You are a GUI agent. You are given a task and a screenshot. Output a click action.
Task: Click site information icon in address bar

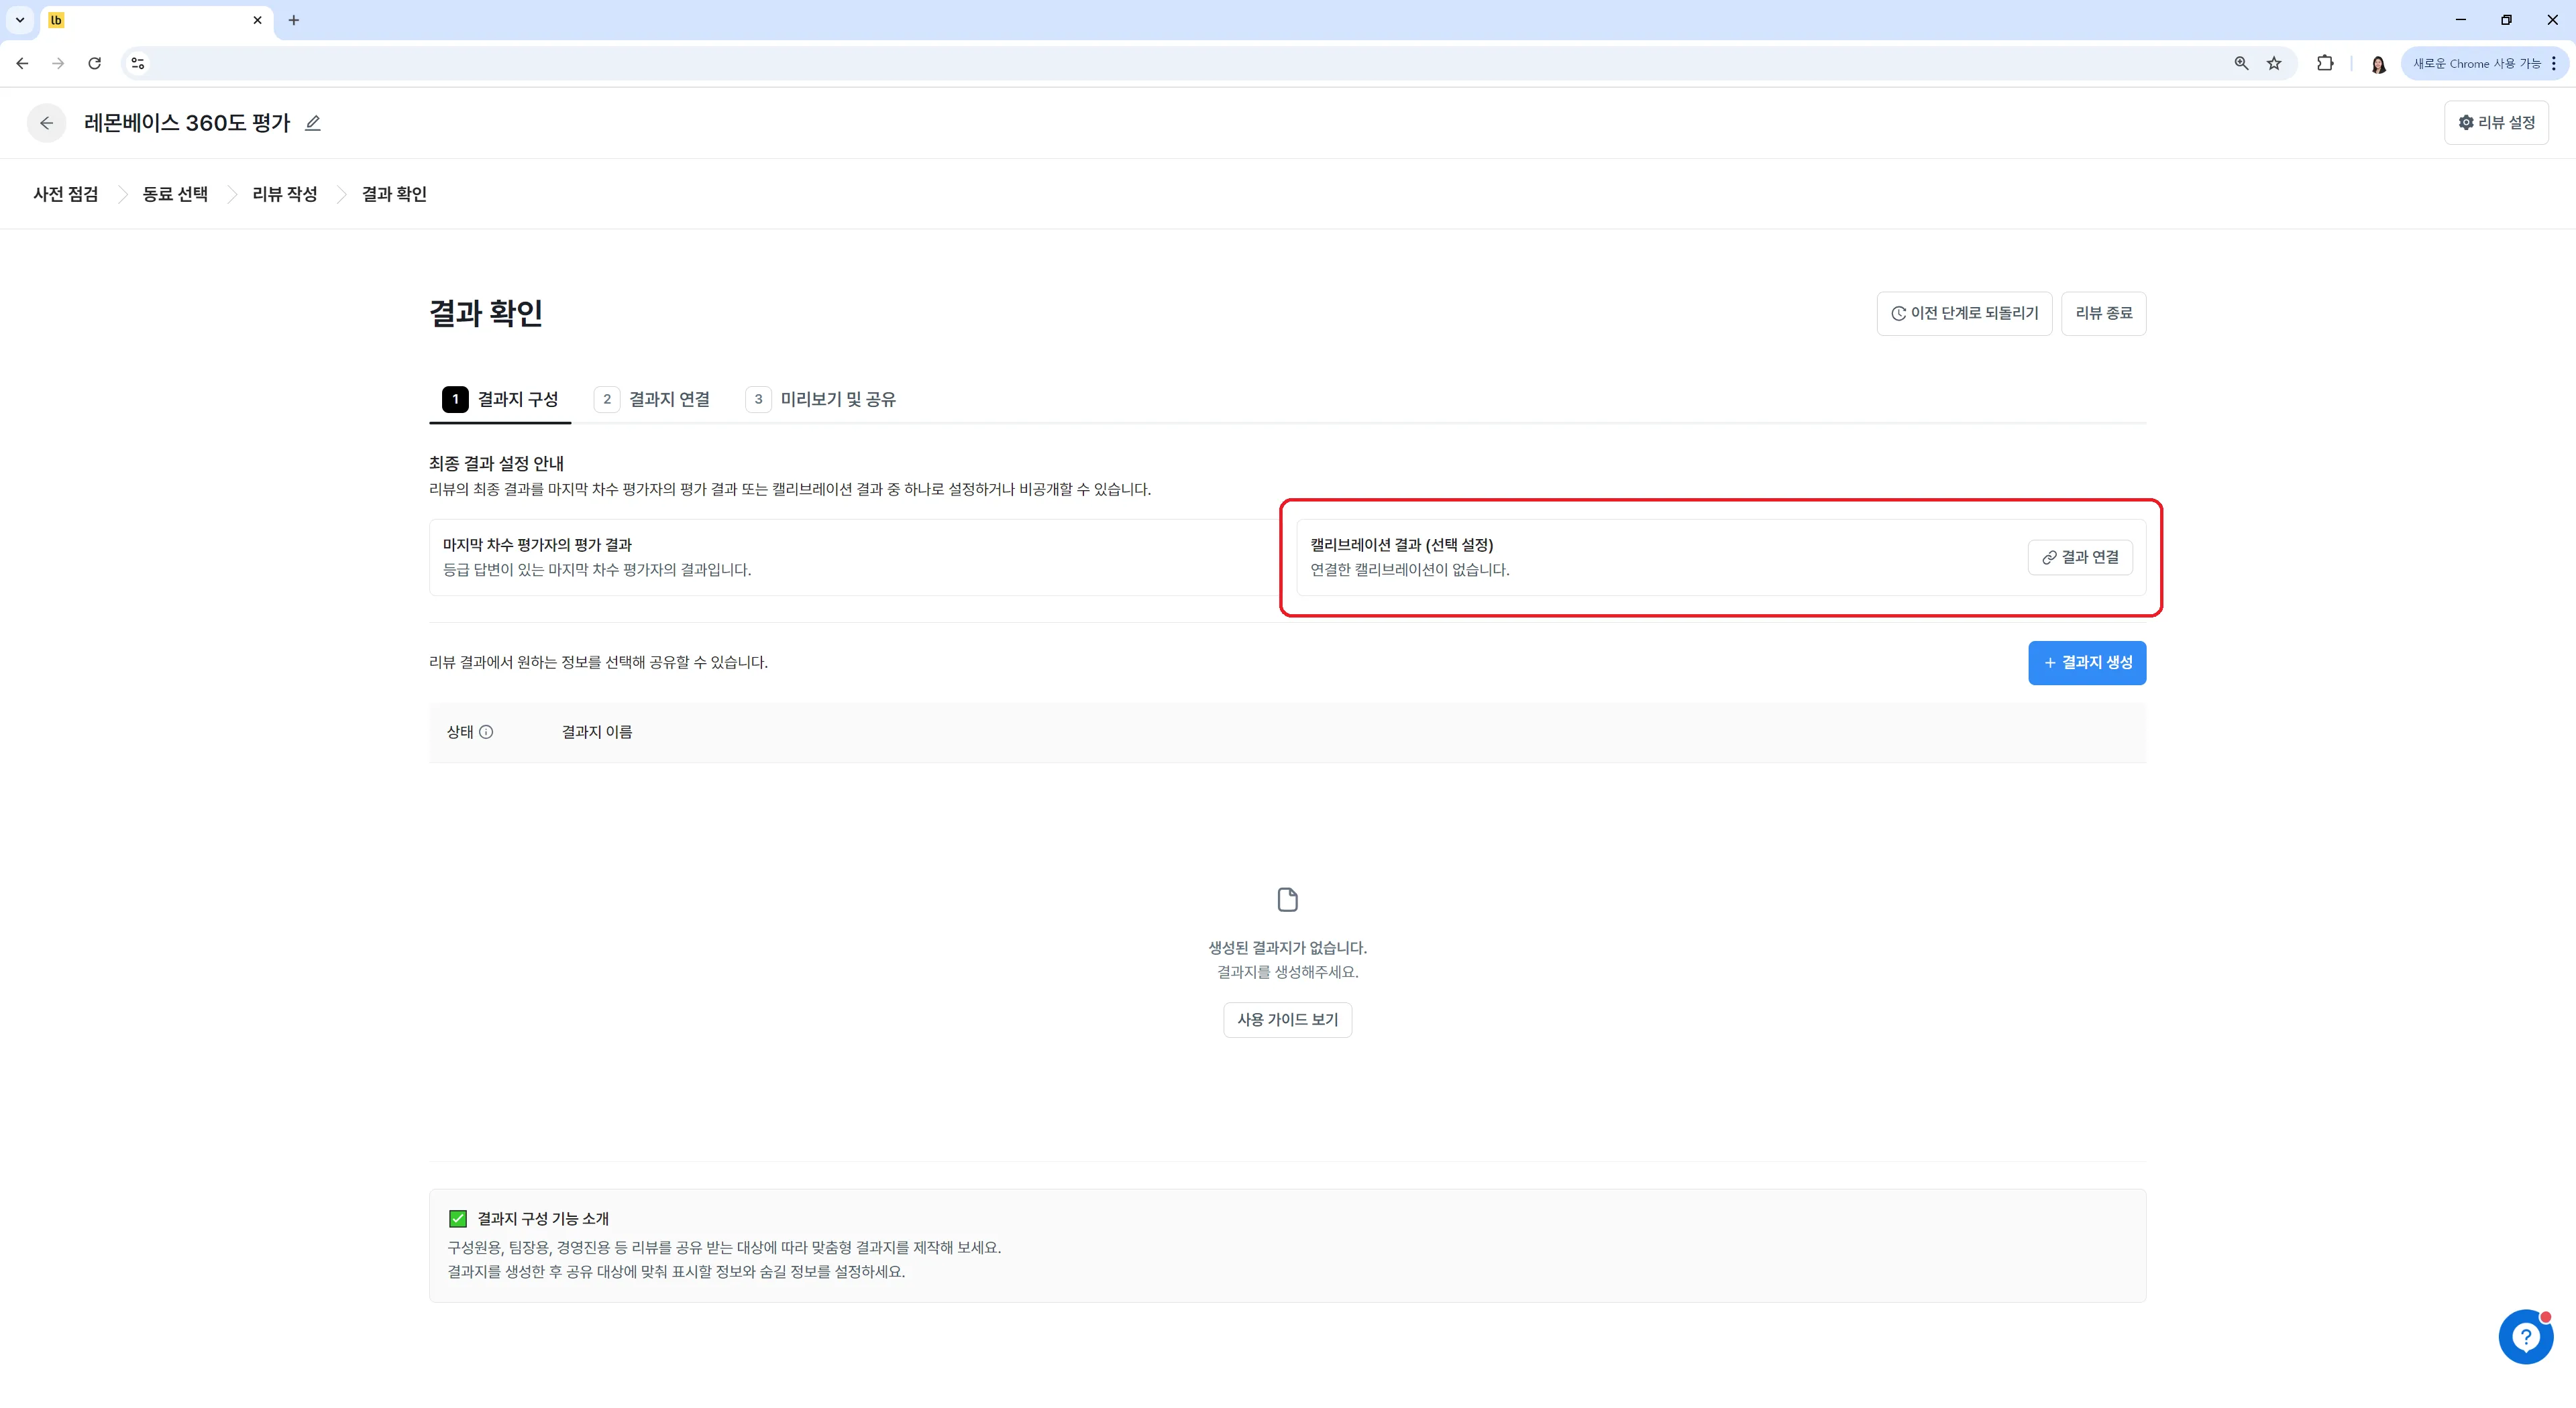138,63
